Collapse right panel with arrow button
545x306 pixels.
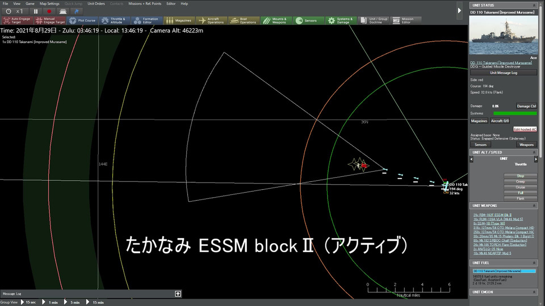pyautogui.click(x=459, y=11)
